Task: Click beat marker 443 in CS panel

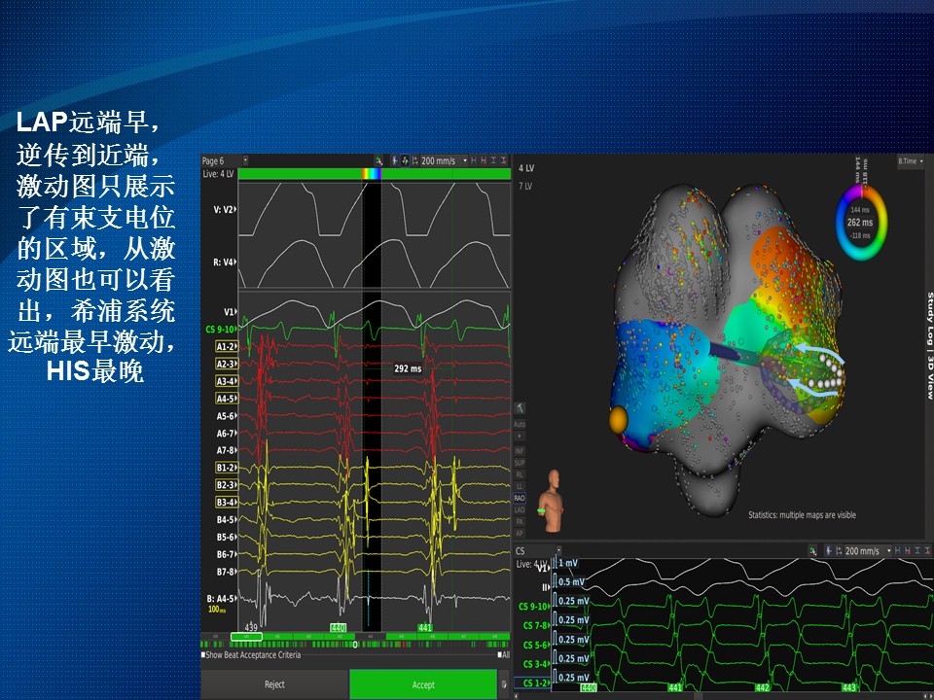Action: click(x=848, y=687)
